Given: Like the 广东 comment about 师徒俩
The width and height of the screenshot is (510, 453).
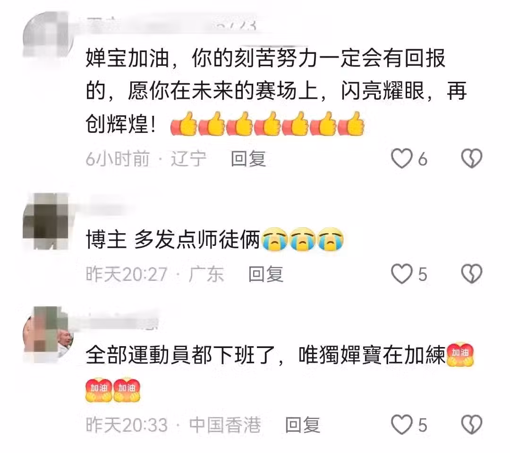Looking at the screenshot, I should click(x=402, y=274).
